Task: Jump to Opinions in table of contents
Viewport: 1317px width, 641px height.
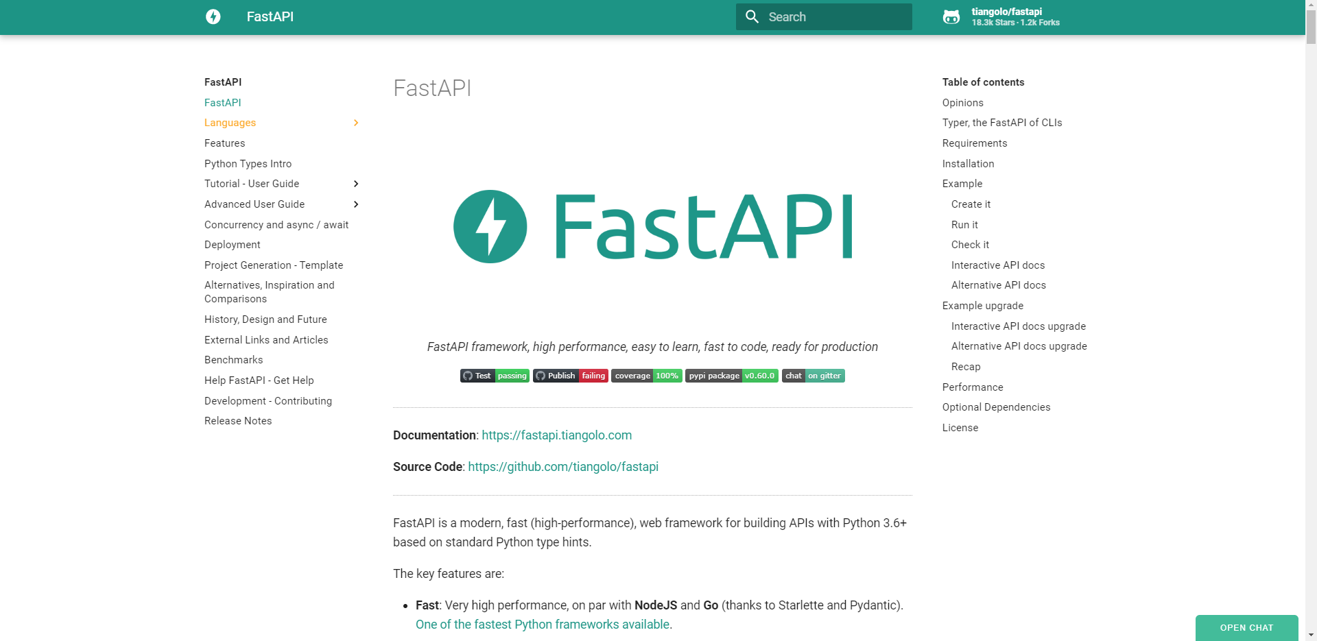Action: [x=963, y=103]
